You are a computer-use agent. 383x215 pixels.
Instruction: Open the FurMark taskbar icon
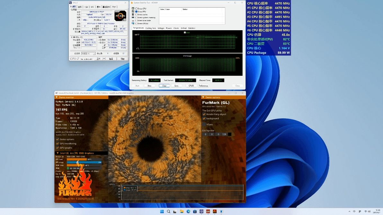(x=215, y=211)
